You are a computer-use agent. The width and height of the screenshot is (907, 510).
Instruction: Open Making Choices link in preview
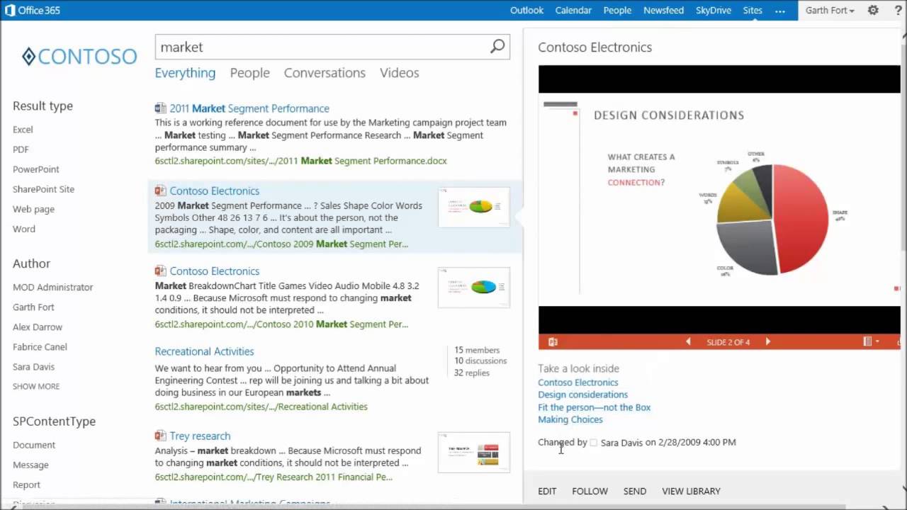570,419
